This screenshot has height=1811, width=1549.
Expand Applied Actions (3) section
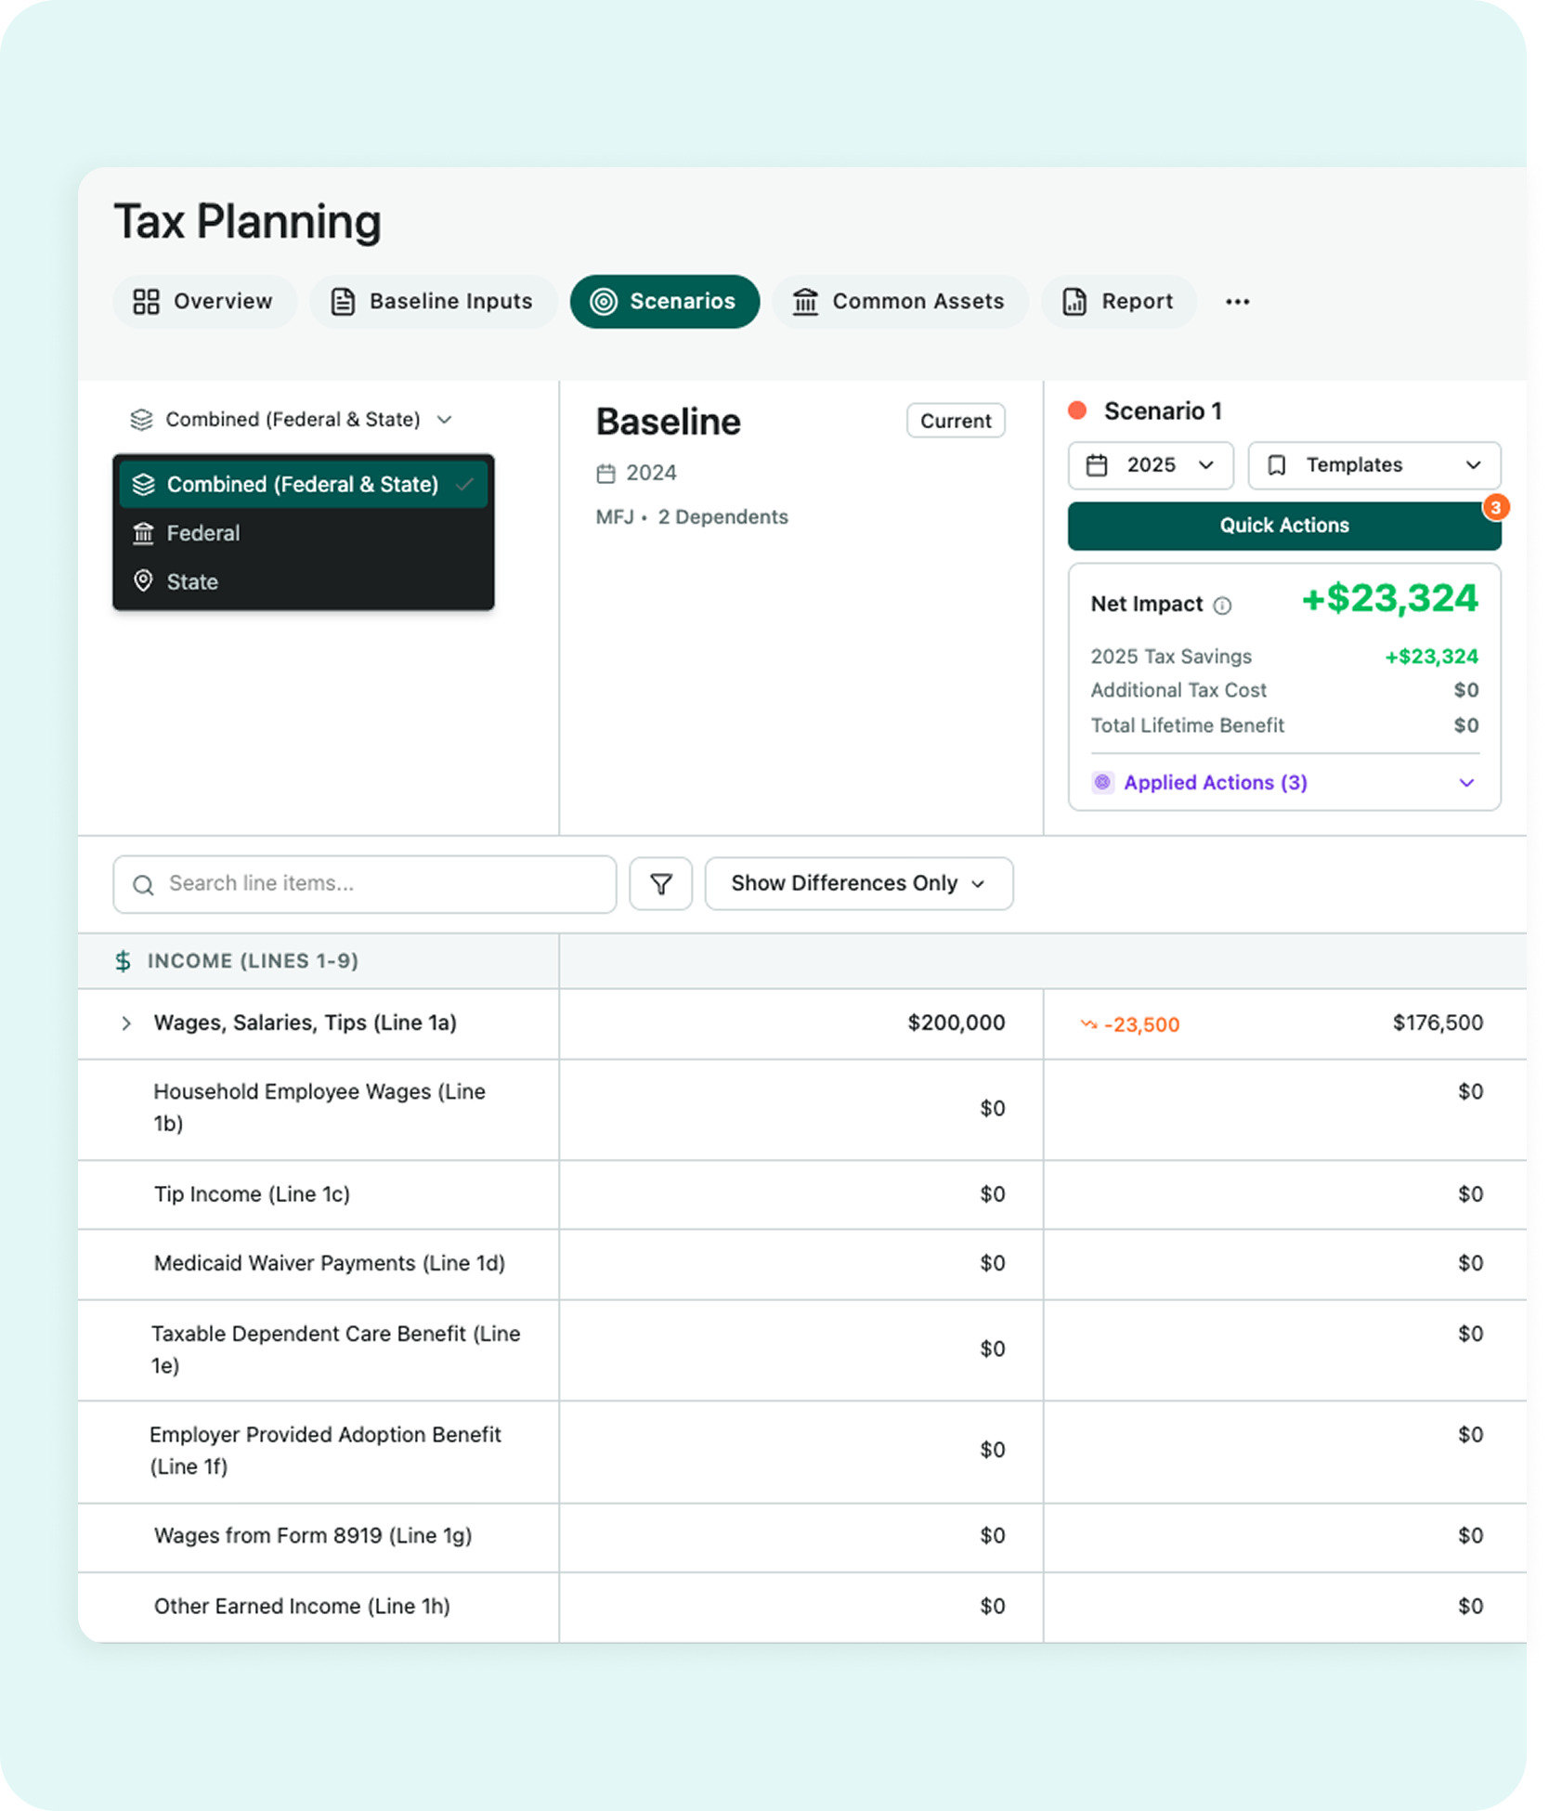pyautogui.click(x=1465, y=782)
